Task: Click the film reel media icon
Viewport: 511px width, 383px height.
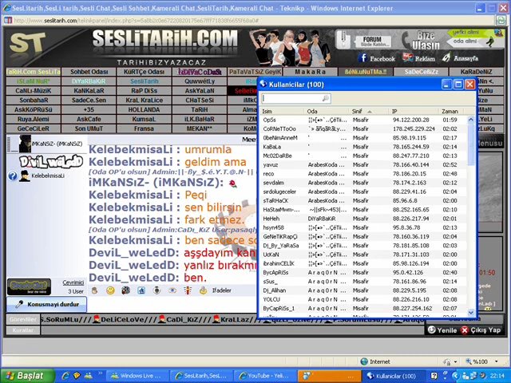Action: click(x=126, y=290)
